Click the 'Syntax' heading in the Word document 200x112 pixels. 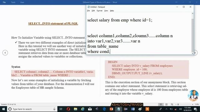click(x=16, y=67)
